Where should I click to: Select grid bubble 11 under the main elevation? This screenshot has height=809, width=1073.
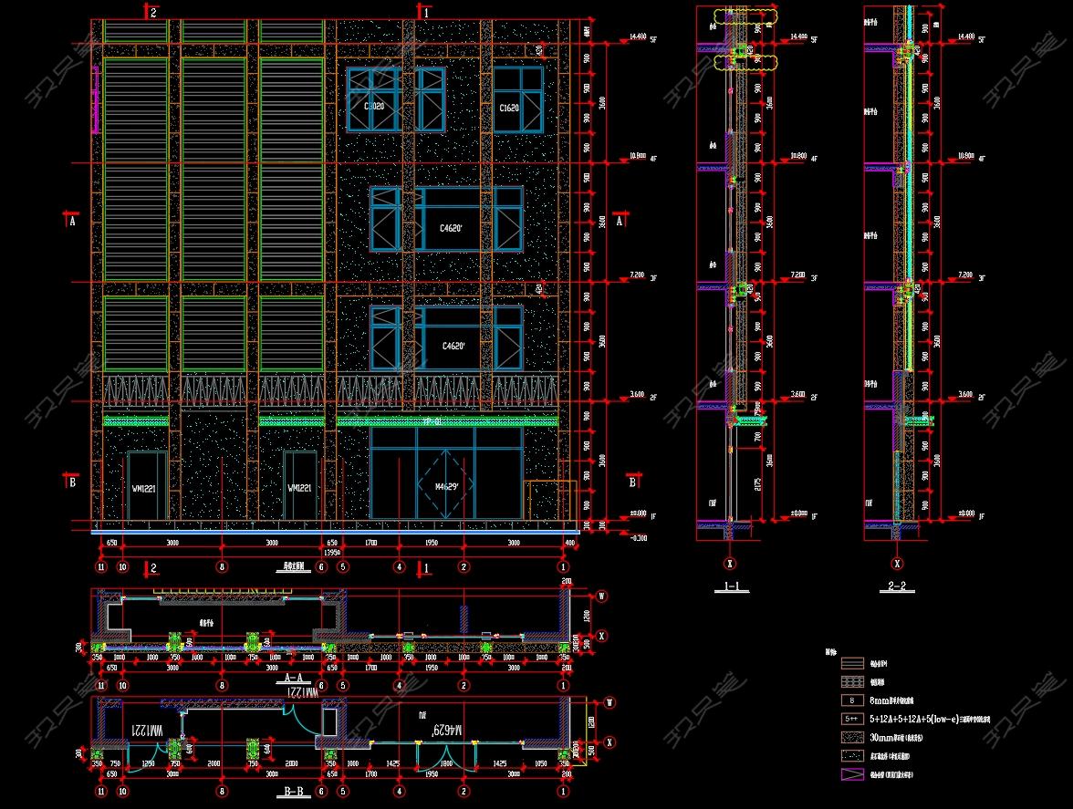point(101,567)
